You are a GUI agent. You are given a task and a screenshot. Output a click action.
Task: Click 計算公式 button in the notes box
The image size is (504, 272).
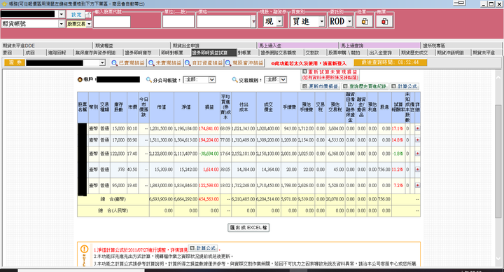[x=203, y=248]
